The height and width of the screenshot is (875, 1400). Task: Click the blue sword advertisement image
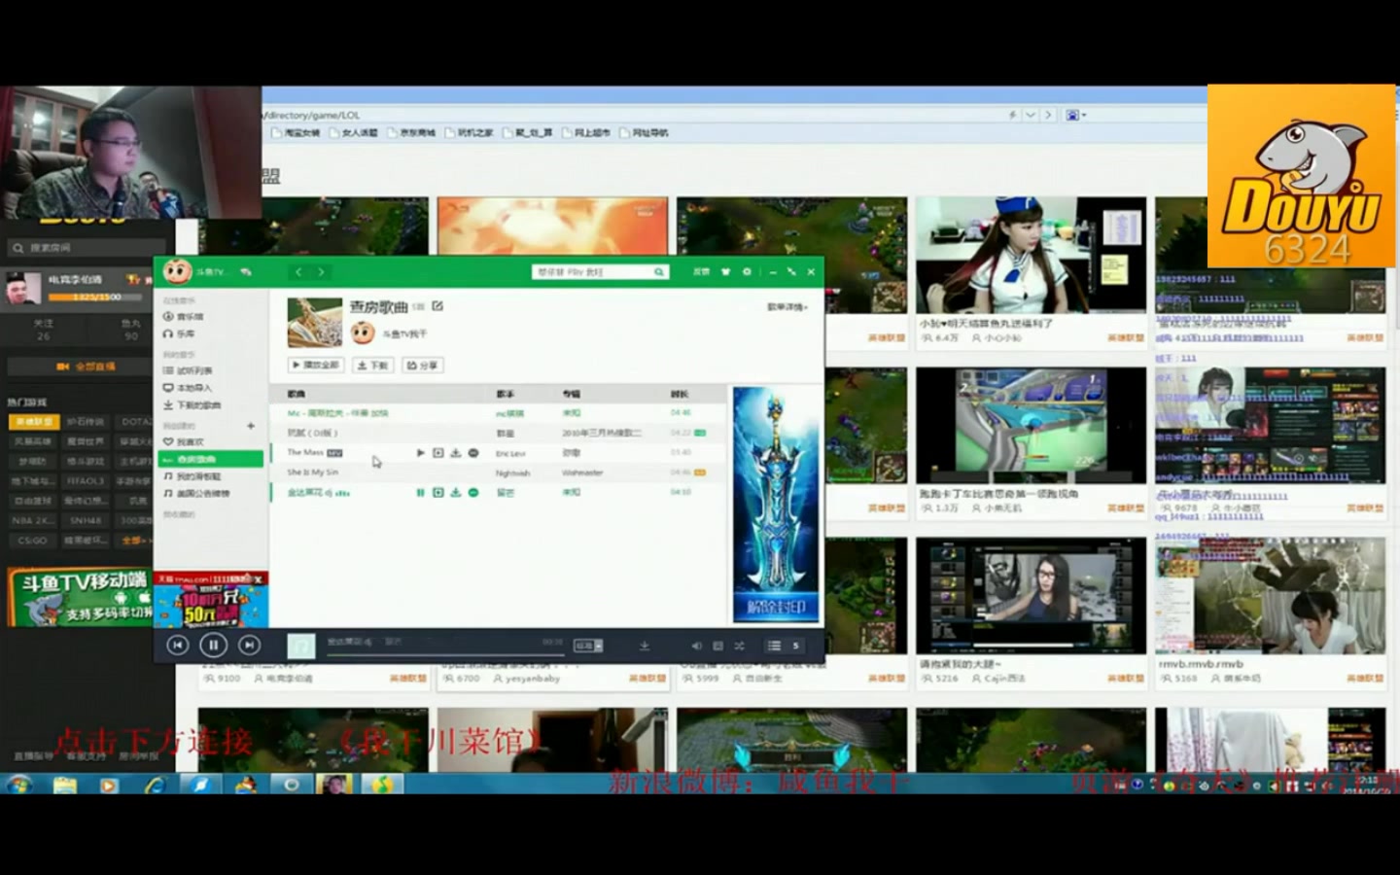click(x=776, y=504)
